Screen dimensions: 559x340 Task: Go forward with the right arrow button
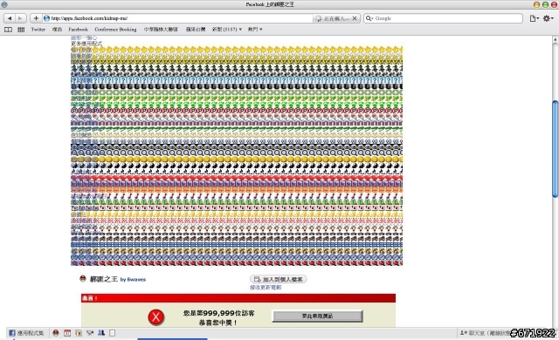click(x=20, y=18)
